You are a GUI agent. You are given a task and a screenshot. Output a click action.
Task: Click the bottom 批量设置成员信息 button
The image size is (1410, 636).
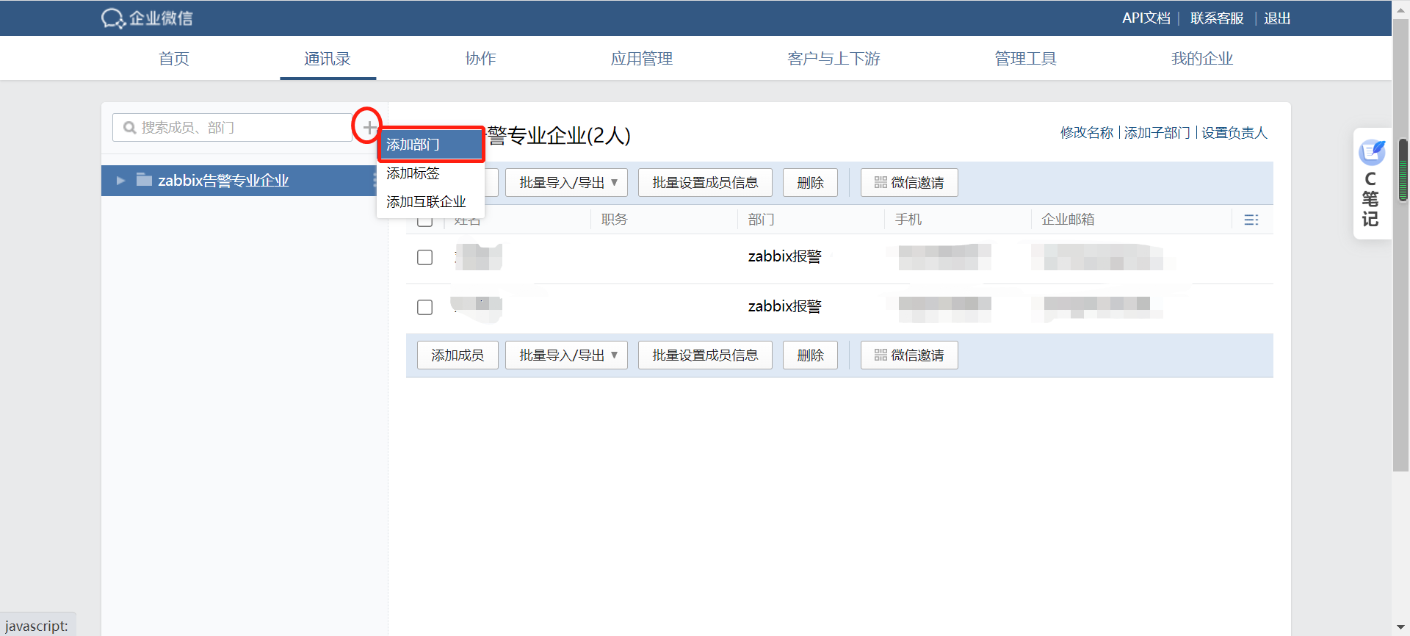pyautogui.click(x=705, y=355)
